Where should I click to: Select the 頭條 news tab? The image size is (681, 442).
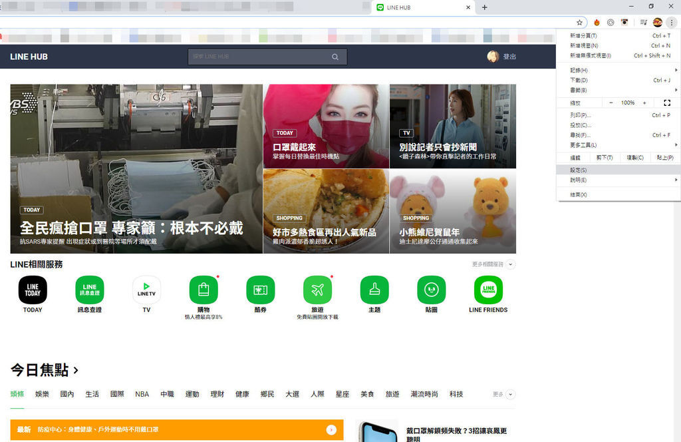tap(17, 394)
